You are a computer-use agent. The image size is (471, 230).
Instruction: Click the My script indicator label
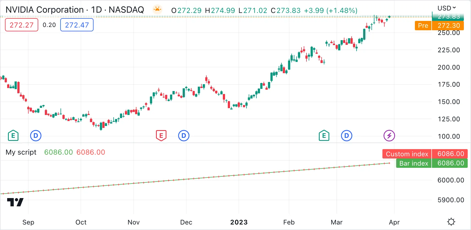[x=21, y=152]
